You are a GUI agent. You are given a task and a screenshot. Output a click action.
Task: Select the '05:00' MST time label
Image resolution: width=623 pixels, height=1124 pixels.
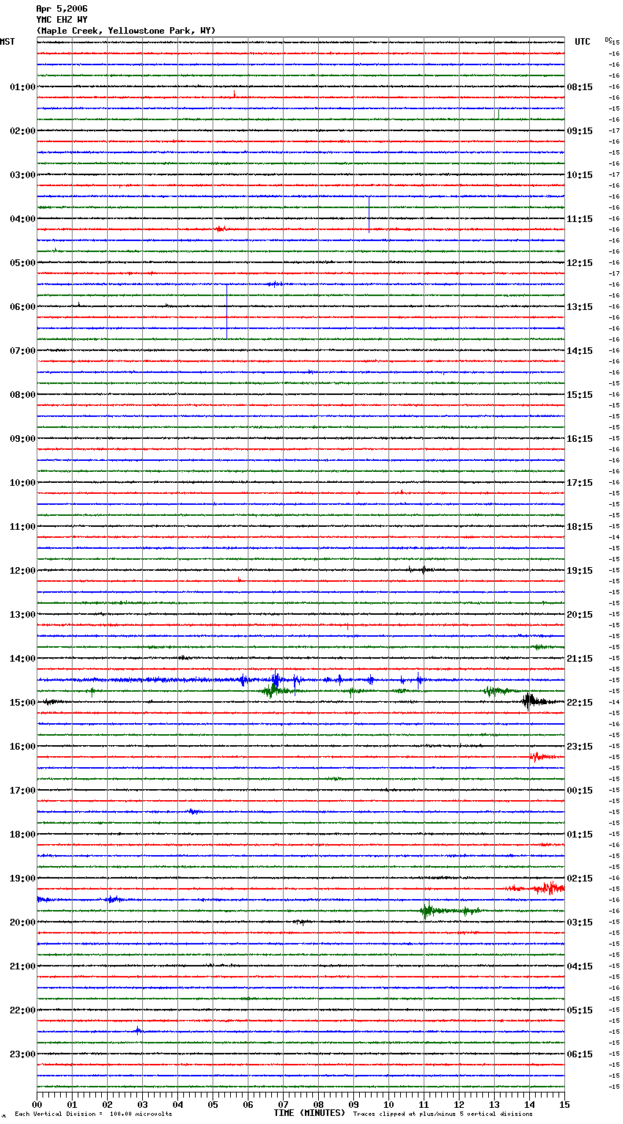(x=23, y=263)
